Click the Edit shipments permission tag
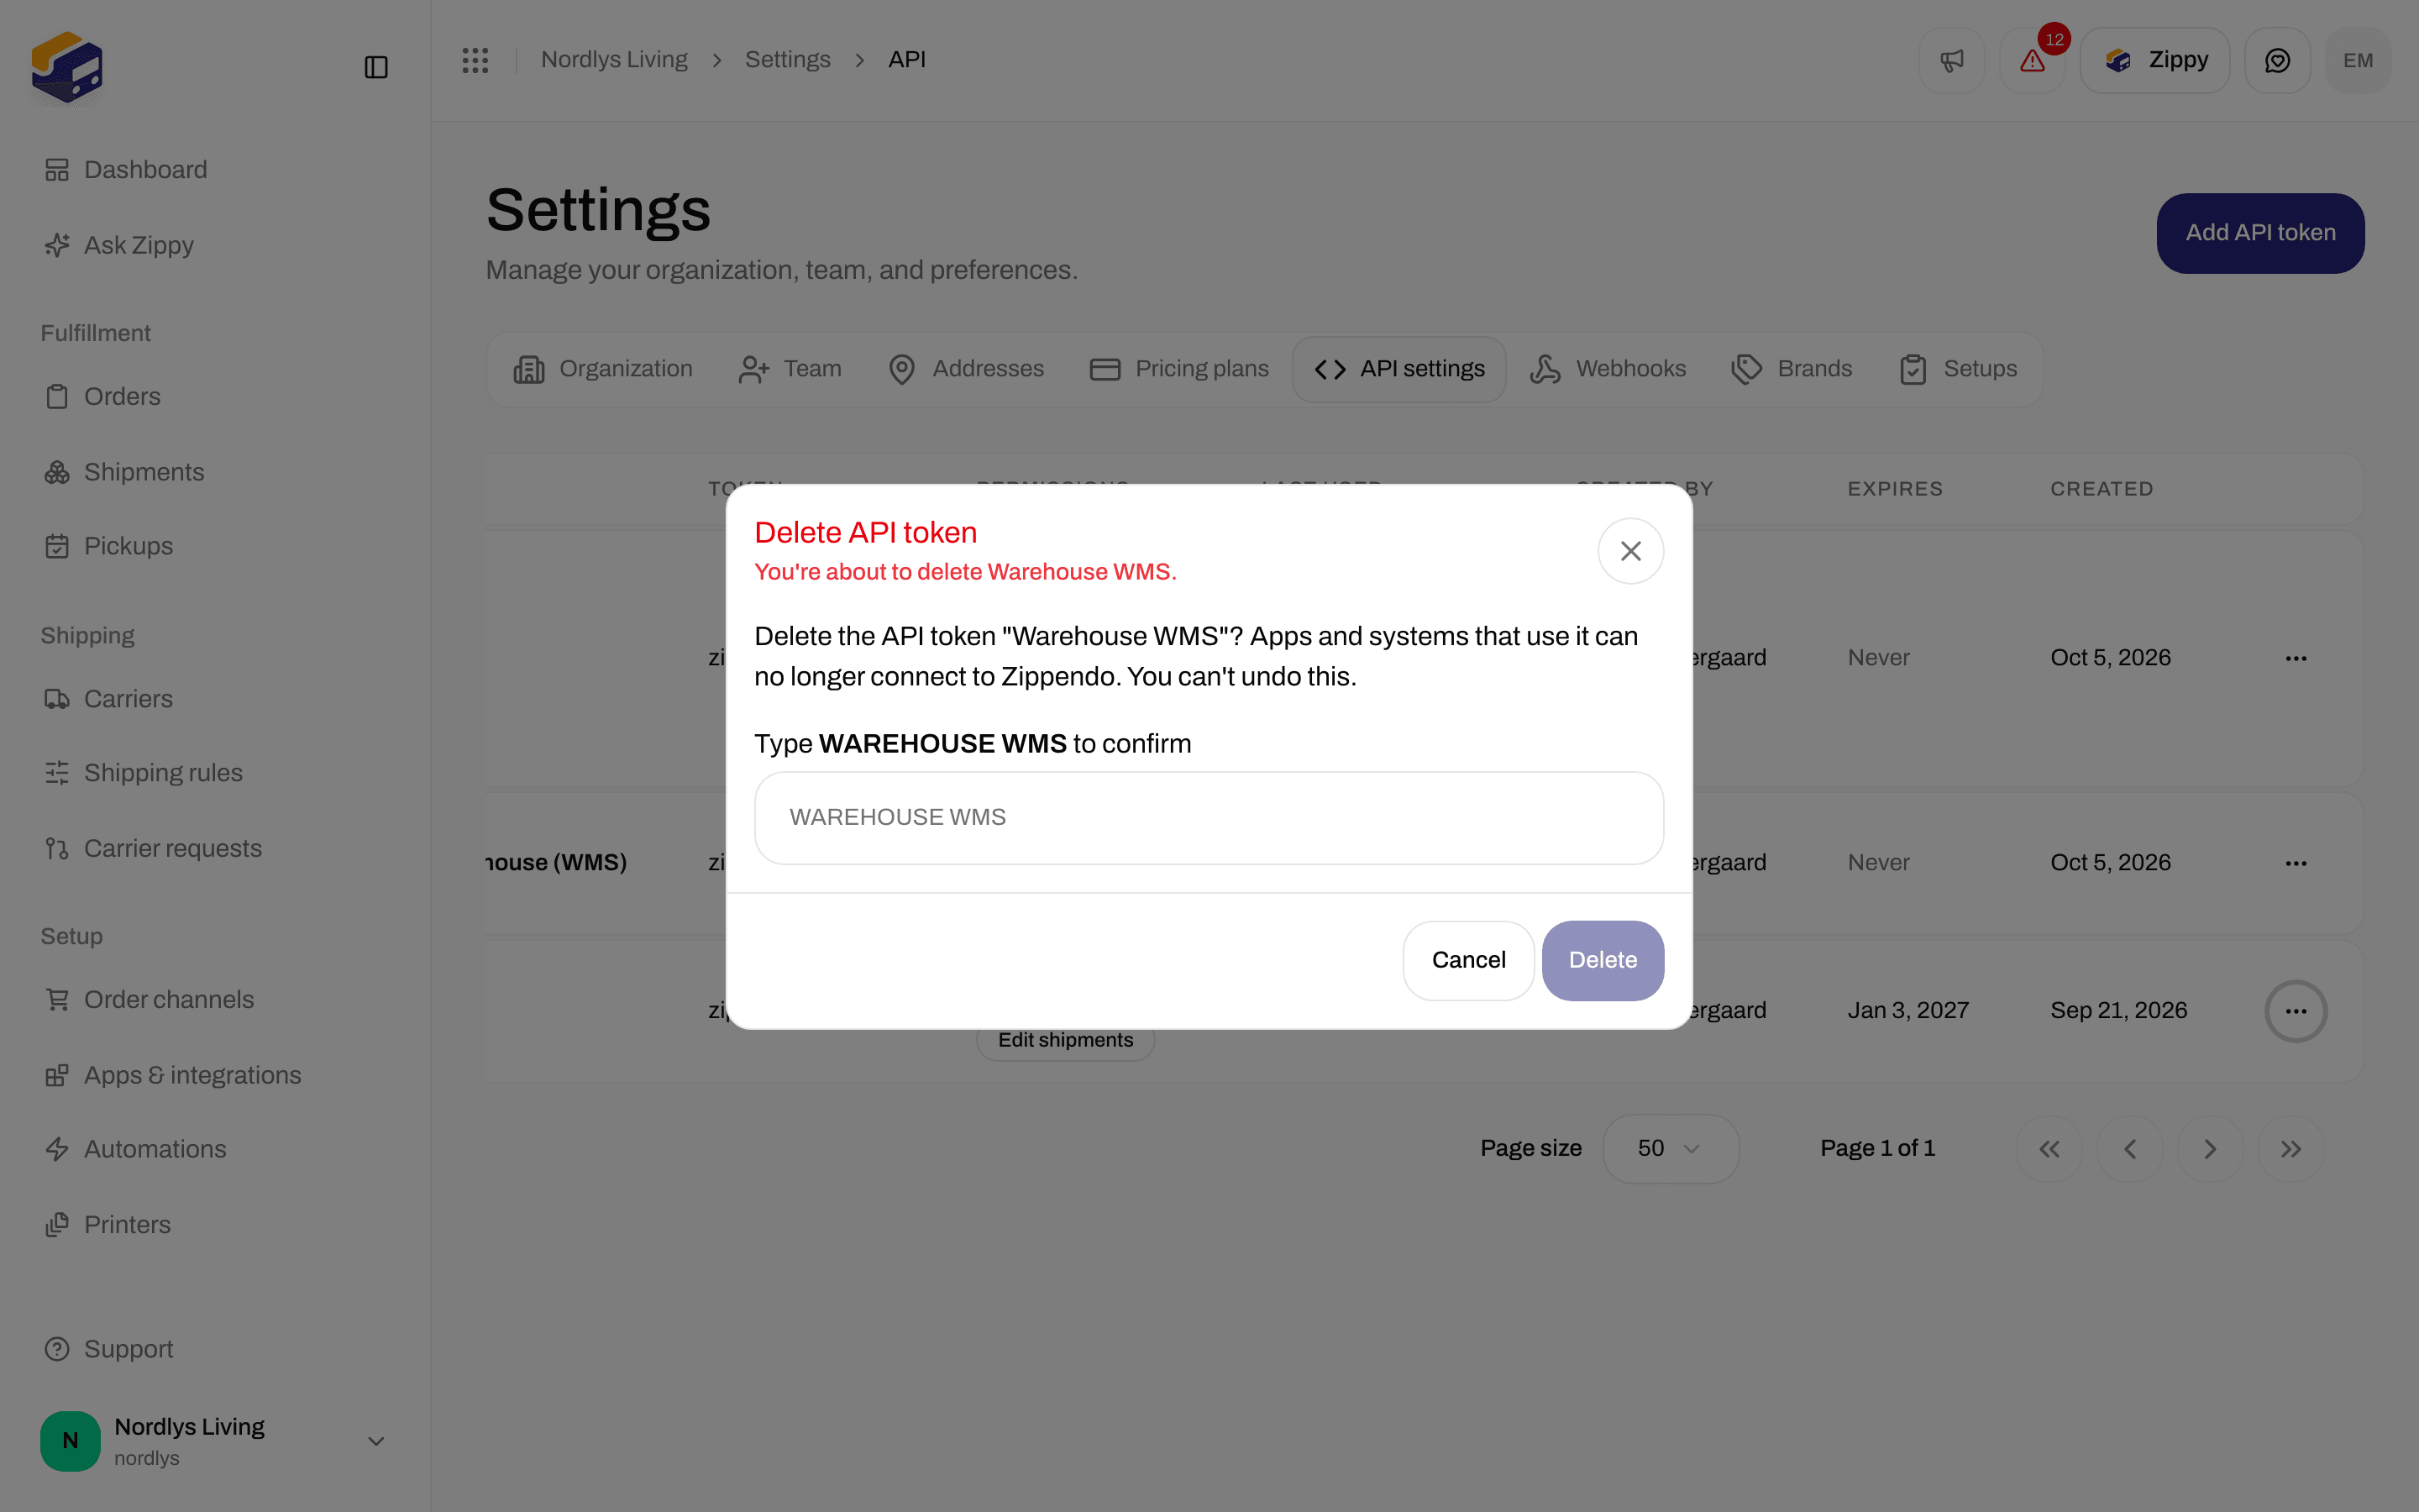 [x=1066, y=1040]
